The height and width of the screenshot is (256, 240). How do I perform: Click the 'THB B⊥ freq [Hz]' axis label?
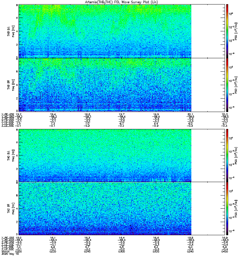11,31
